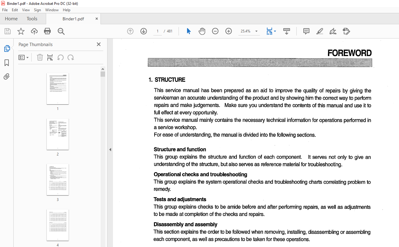The image size is (399, 247).
Task: Zoom out with the minus button
Action: (x=215, y=31)
